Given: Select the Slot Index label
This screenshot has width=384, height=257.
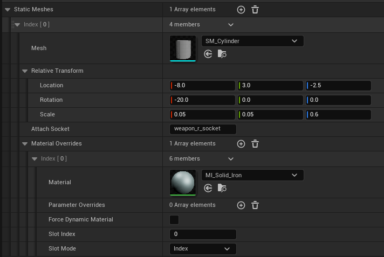Looking at the screenshot, I should [x=61, y=234].
